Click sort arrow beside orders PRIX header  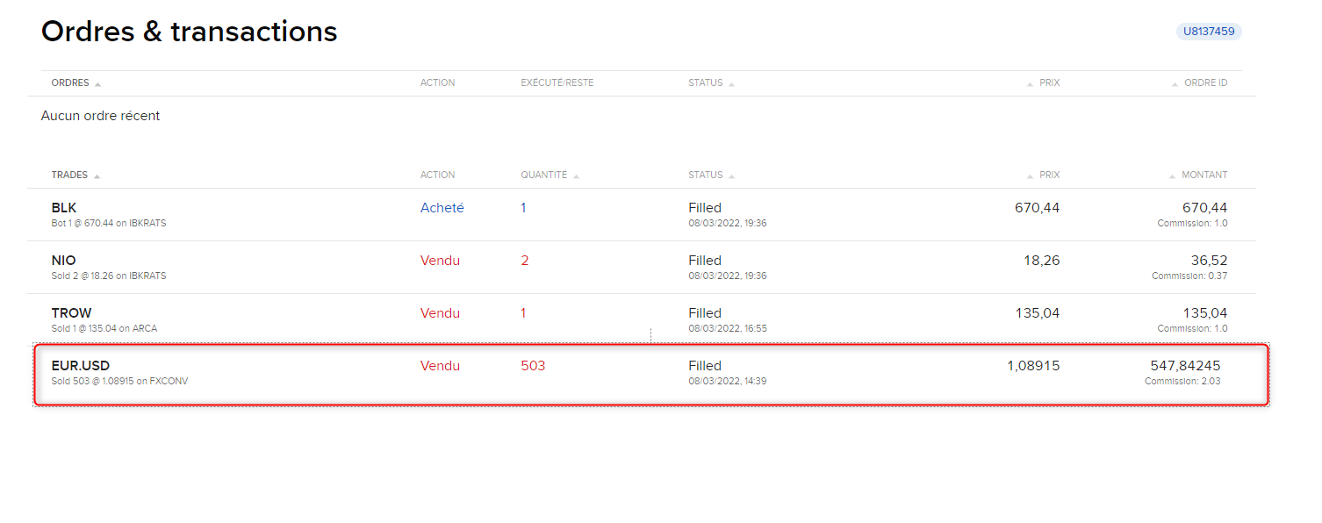point(1030,84)
